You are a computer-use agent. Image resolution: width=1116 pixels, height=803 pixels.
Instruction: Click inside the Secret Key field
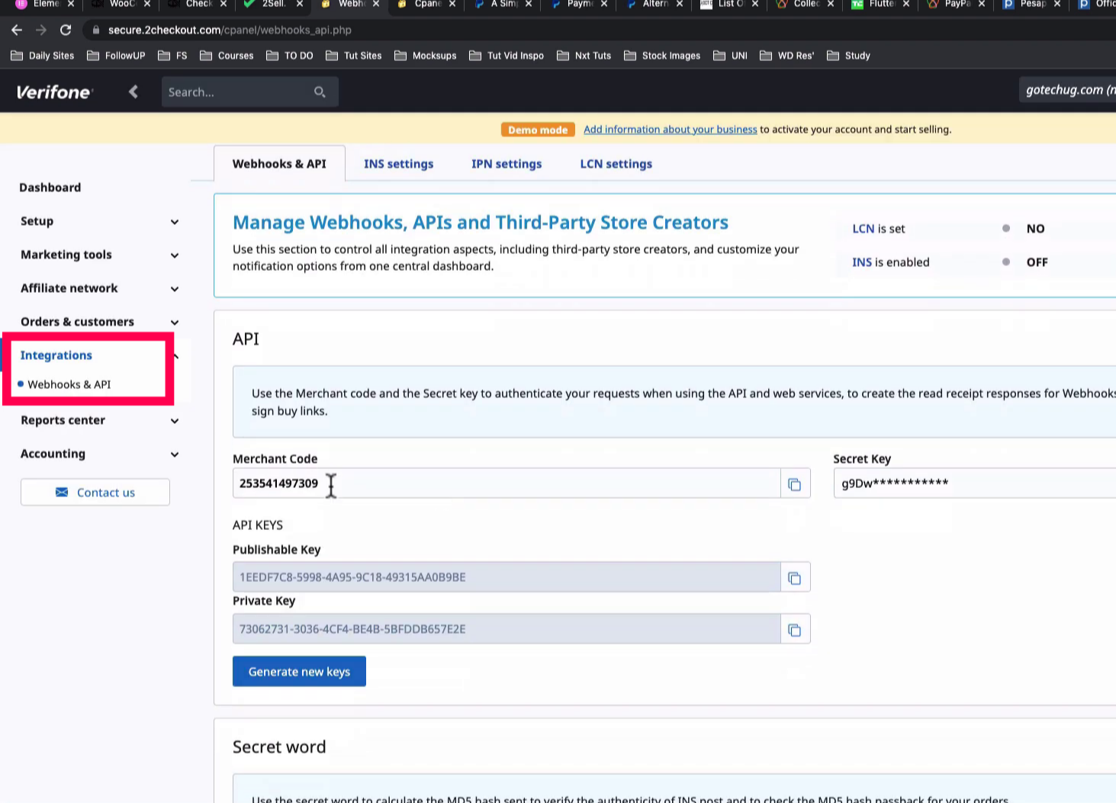975,483
